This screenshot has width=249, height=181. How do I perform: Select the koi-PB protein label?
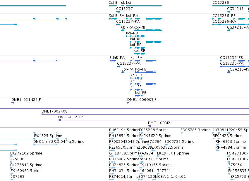click(141, 69)
